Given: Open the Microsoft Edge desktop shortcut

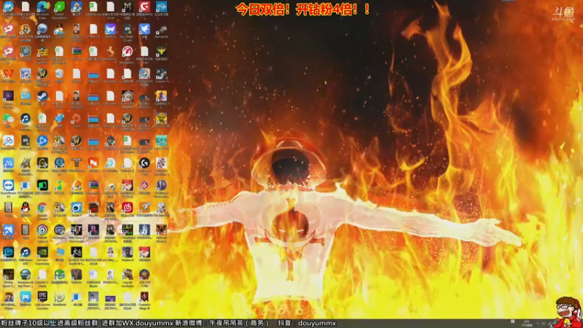Looking at the screenshot, I should (42, 7).
